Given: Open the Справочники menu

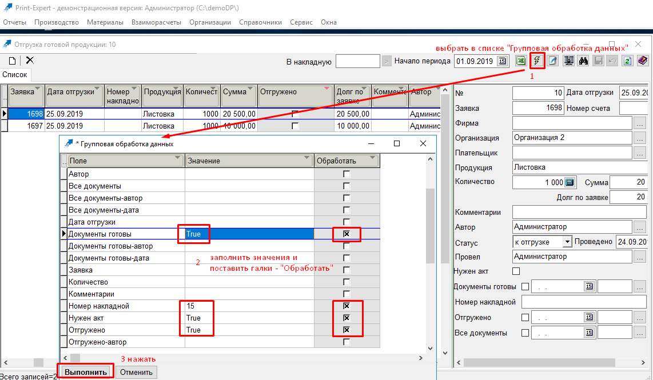Looking at the screenshot, I should [x=260, y=22].
